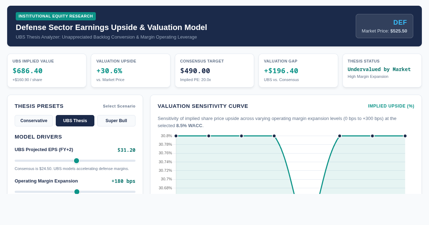Click the +180 bps margin value
The width and height of the screenshot is (429, 225).
pos(123,181)
